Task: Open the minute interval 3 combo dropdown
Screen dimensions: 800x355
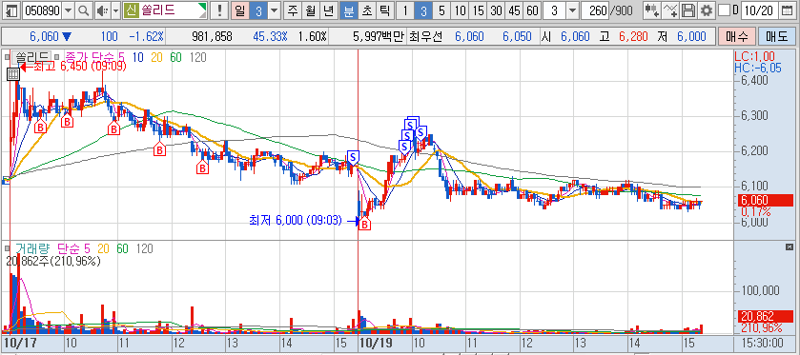Action: click(572, 10)
